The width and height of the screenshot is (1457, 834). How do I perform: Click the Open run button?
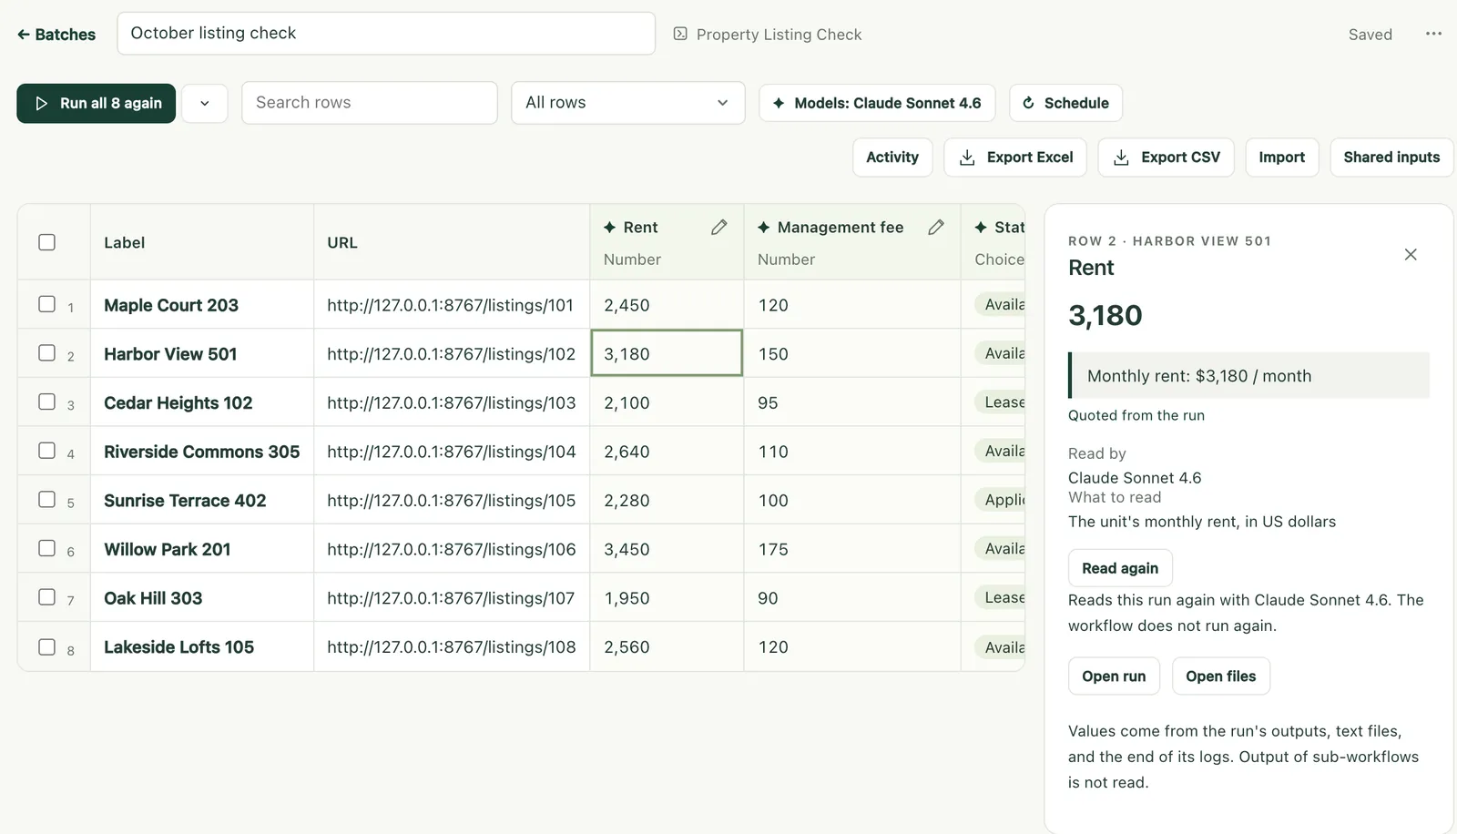(x=1114, y=676)
